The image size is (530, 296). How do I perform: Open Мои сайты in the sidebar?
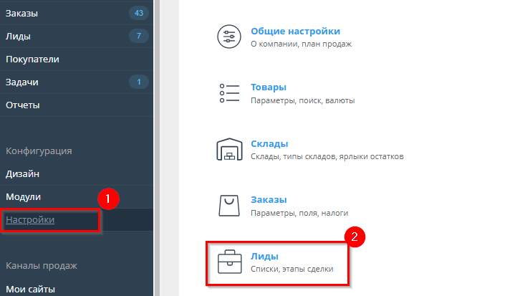(x=30, y=290)
